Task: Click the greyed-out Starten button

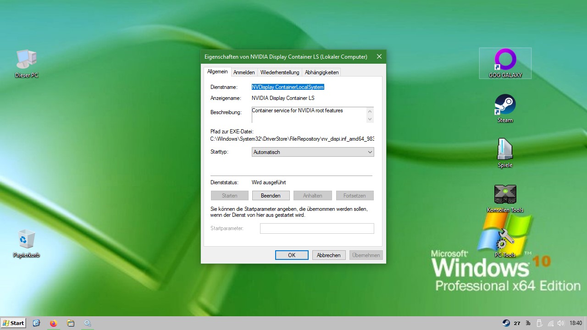Action: (x=229, y=196)
